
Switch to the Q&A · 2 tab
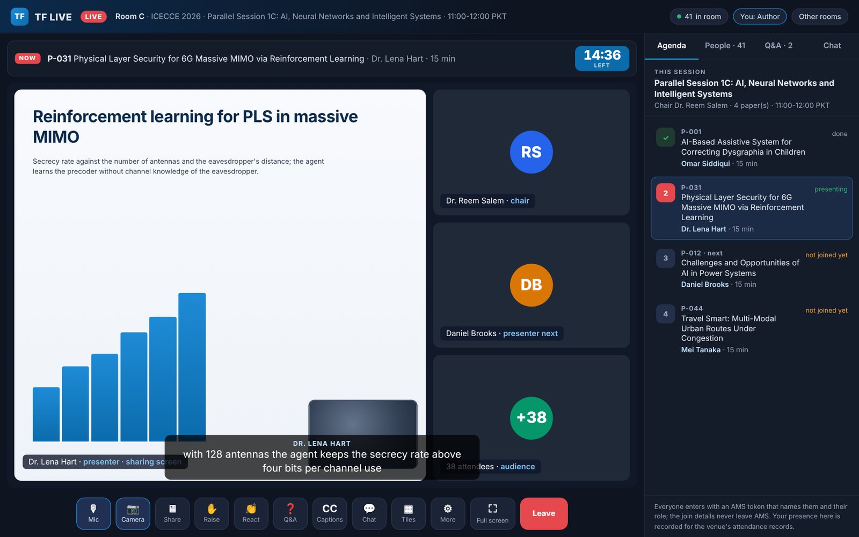(778, 46)
